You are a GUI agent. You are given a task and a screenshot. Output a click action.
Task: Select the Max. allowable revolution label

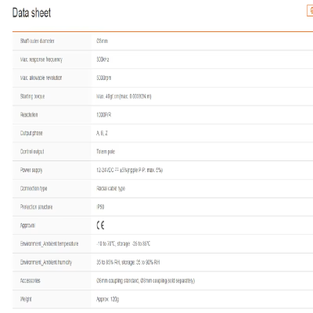(x=41, y=77)
